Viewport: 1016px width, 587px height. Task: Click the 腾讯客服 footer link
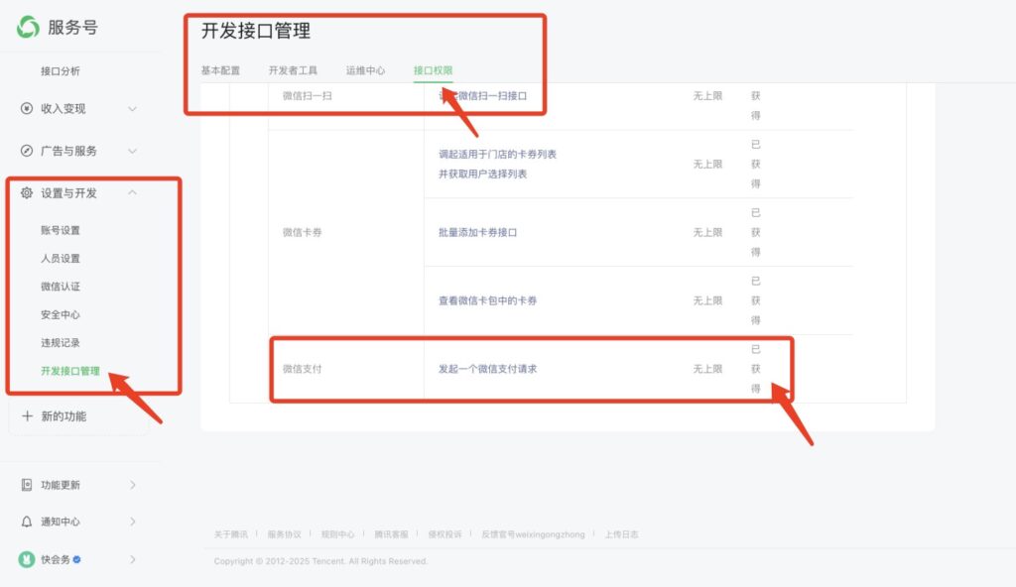click(x=391, y=534)
